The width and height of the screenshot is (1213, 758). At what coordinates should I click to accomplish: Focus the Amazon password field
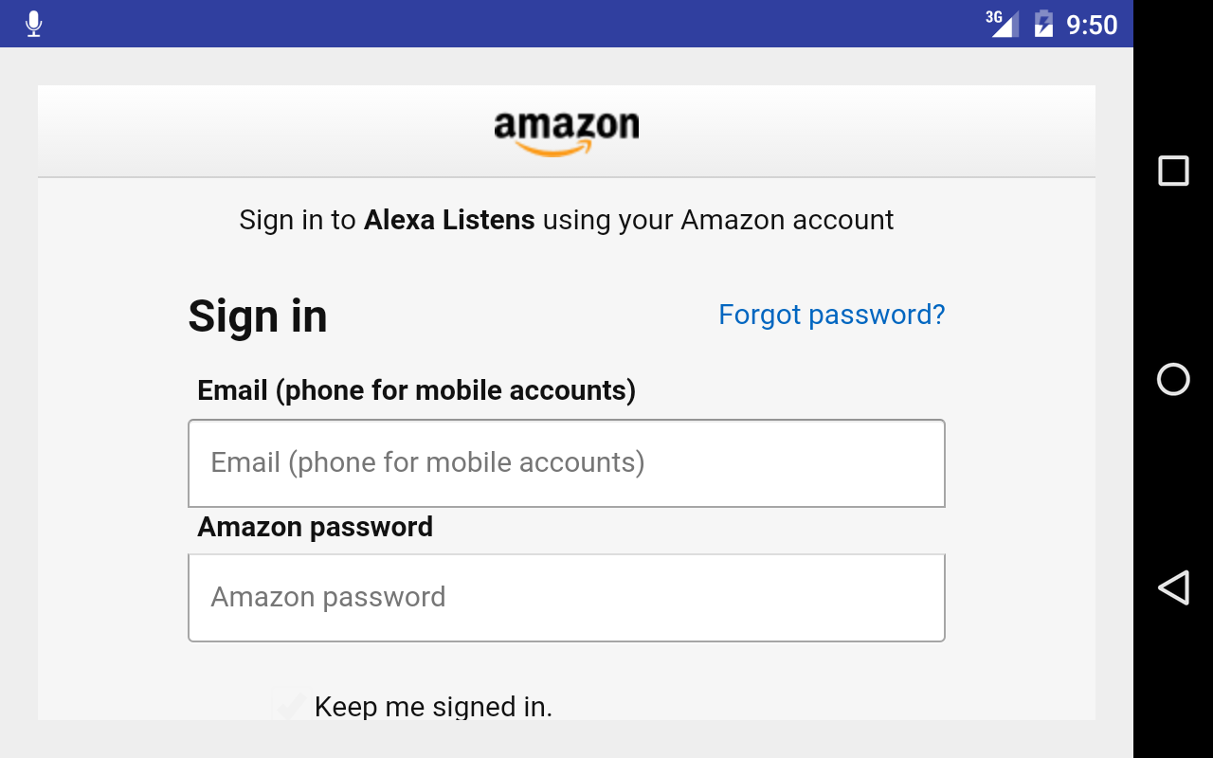coord(567,598)
